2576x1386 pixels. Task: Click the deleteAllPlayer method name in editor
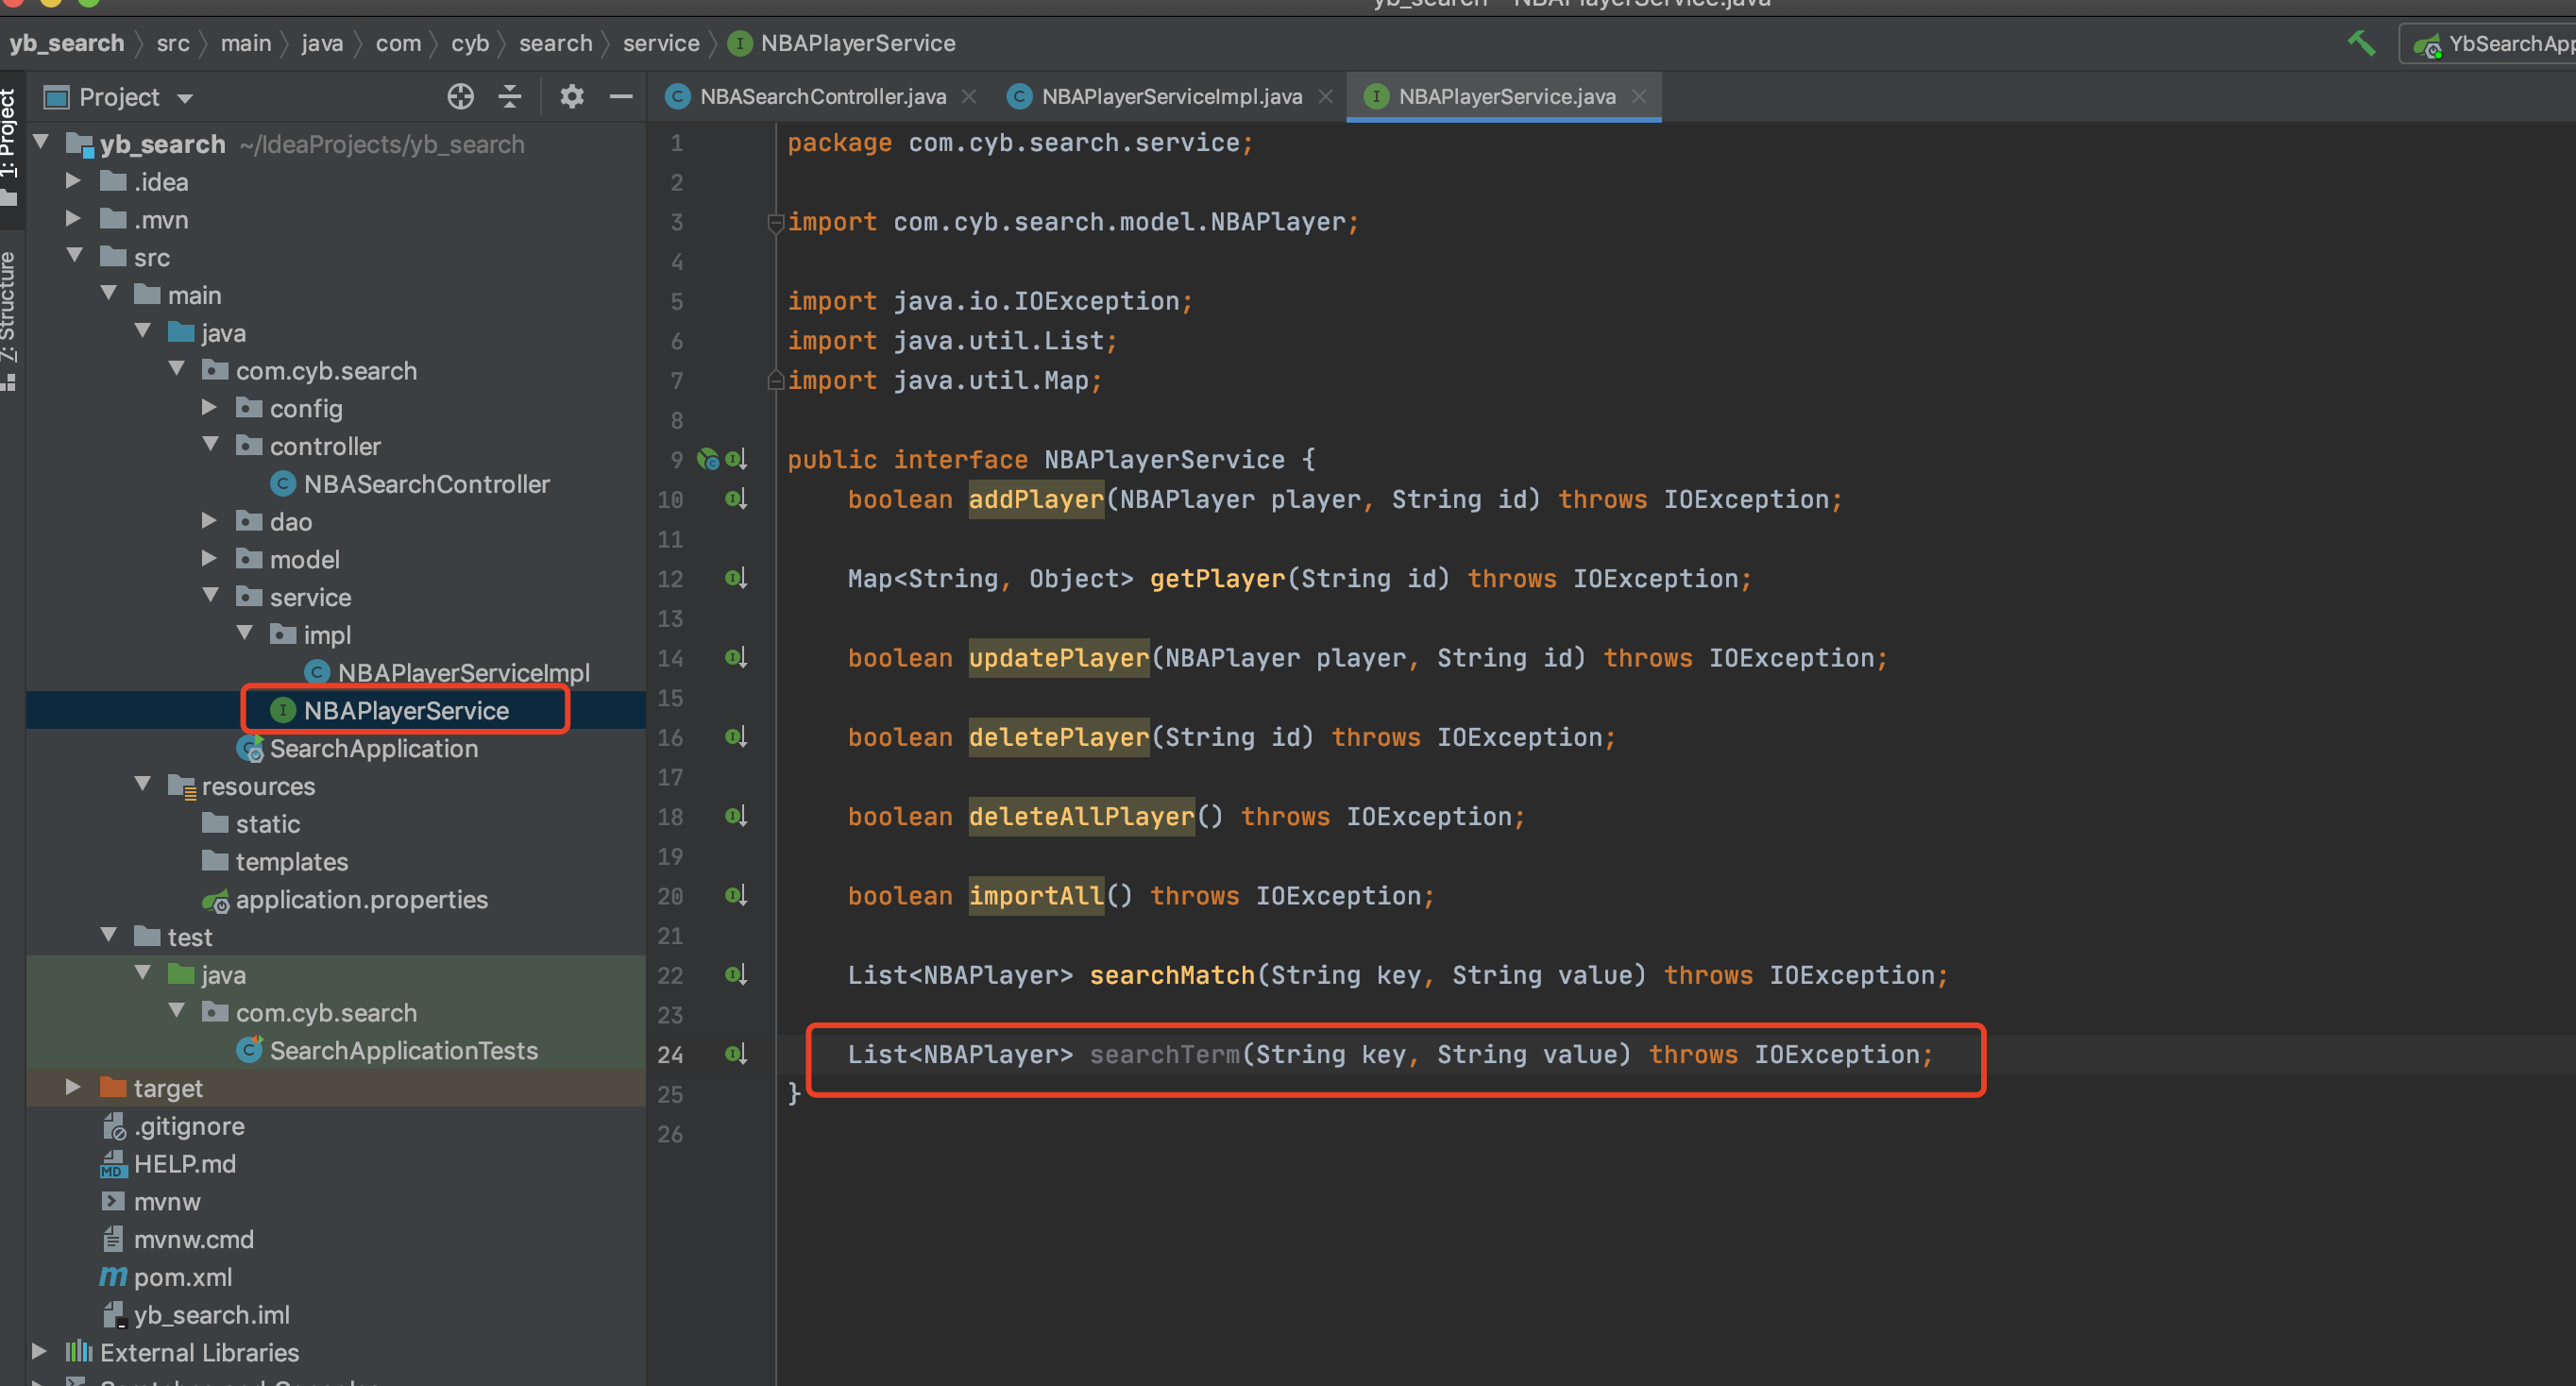point(1081,816)
